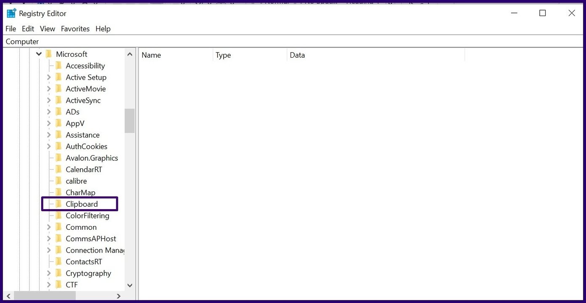Click the Avalon.Graphics folder icon

(59, 158)
